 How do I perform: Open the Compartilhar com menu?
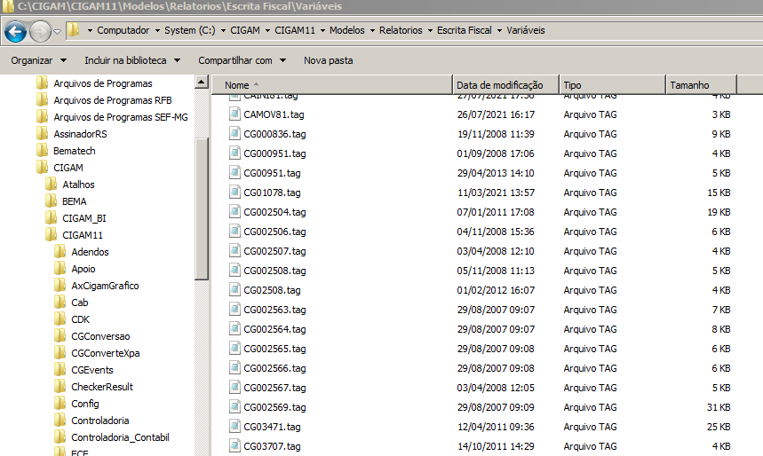242,60
